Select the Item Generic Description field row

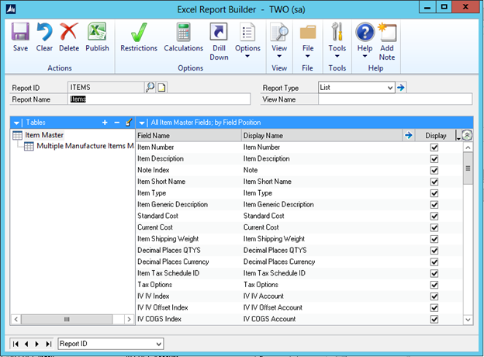[299, 204]
